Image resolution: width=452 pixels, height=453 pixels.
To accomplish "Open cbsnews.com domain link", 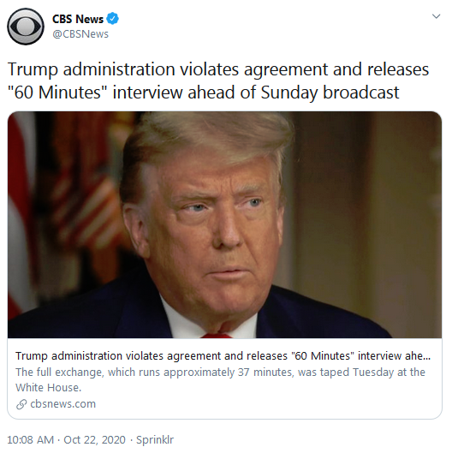I will click(62, 404).
